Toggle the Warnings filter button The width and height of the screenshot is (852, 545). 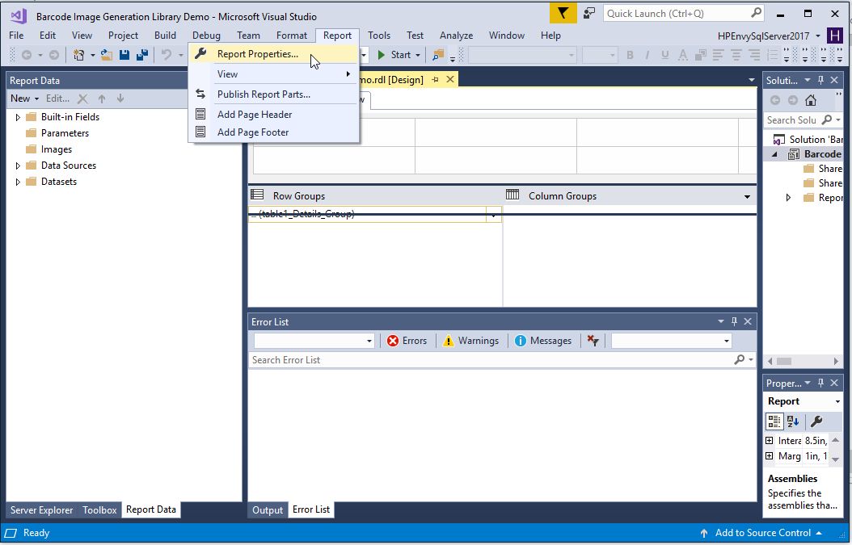coord(470,341)
